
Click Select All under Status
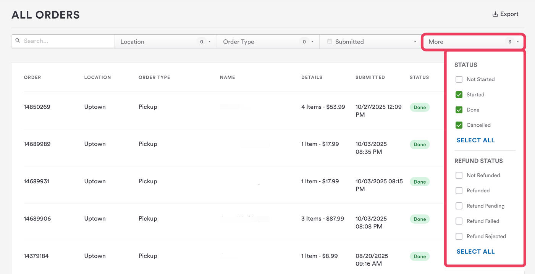tap(475, 140)
